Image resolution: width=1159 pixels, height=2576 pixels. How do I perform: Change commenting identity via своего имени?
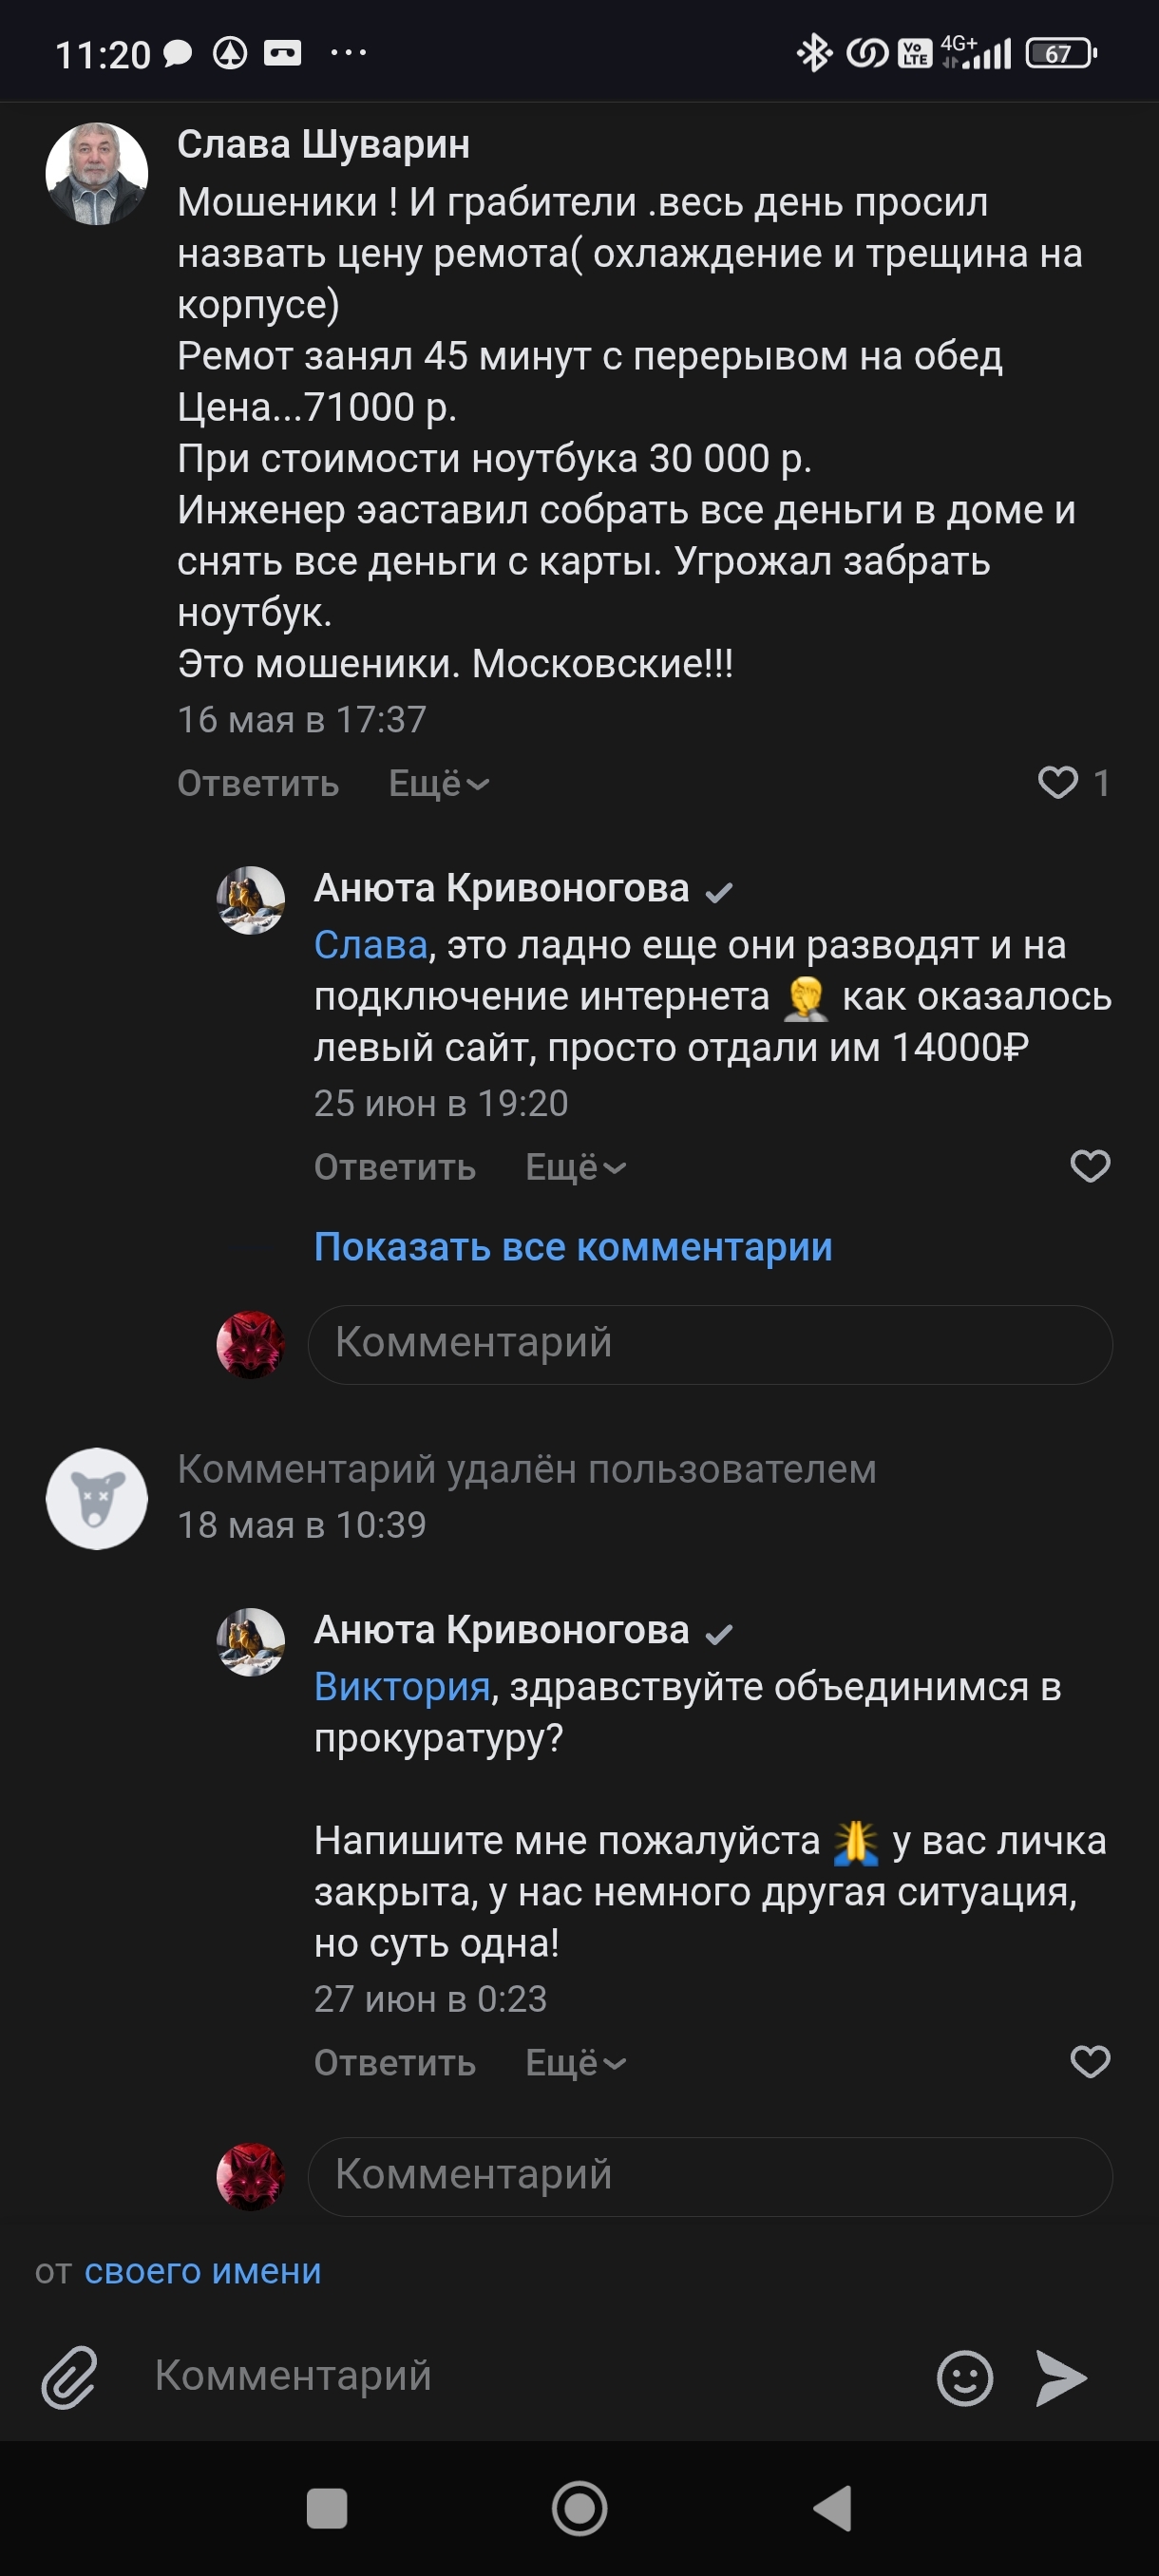203,2271
